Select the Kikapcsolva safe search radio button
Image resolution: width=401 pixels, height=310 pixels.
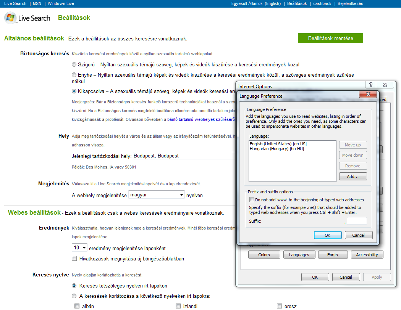pos(74,91)
